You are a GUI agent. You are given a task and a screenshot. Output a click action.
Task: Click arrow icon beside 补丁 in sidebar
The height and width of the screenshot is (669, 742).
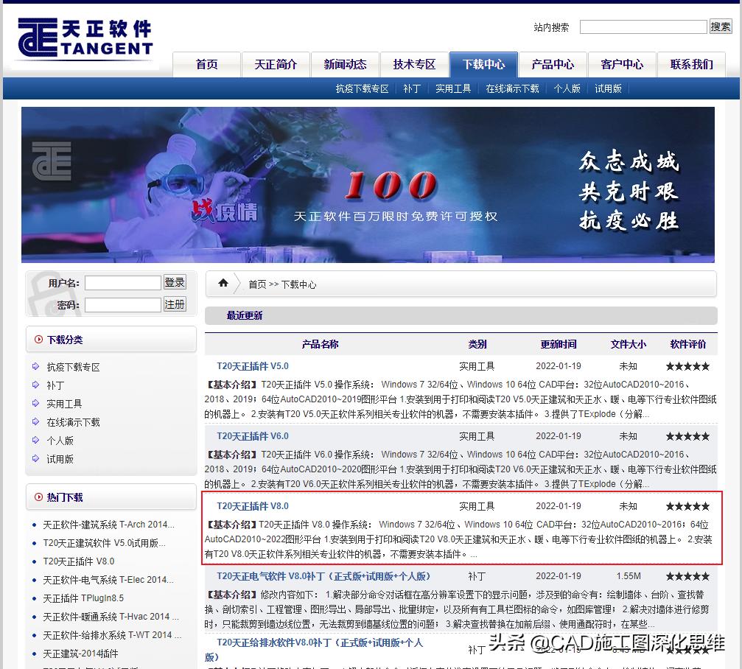35,385
